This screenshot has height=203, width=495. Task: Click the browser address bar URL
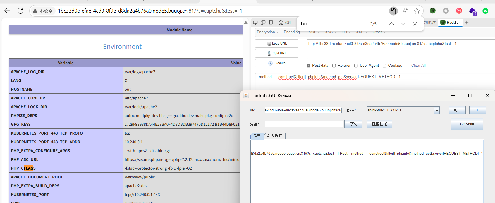pyautogui.click(x=150, y=11)
